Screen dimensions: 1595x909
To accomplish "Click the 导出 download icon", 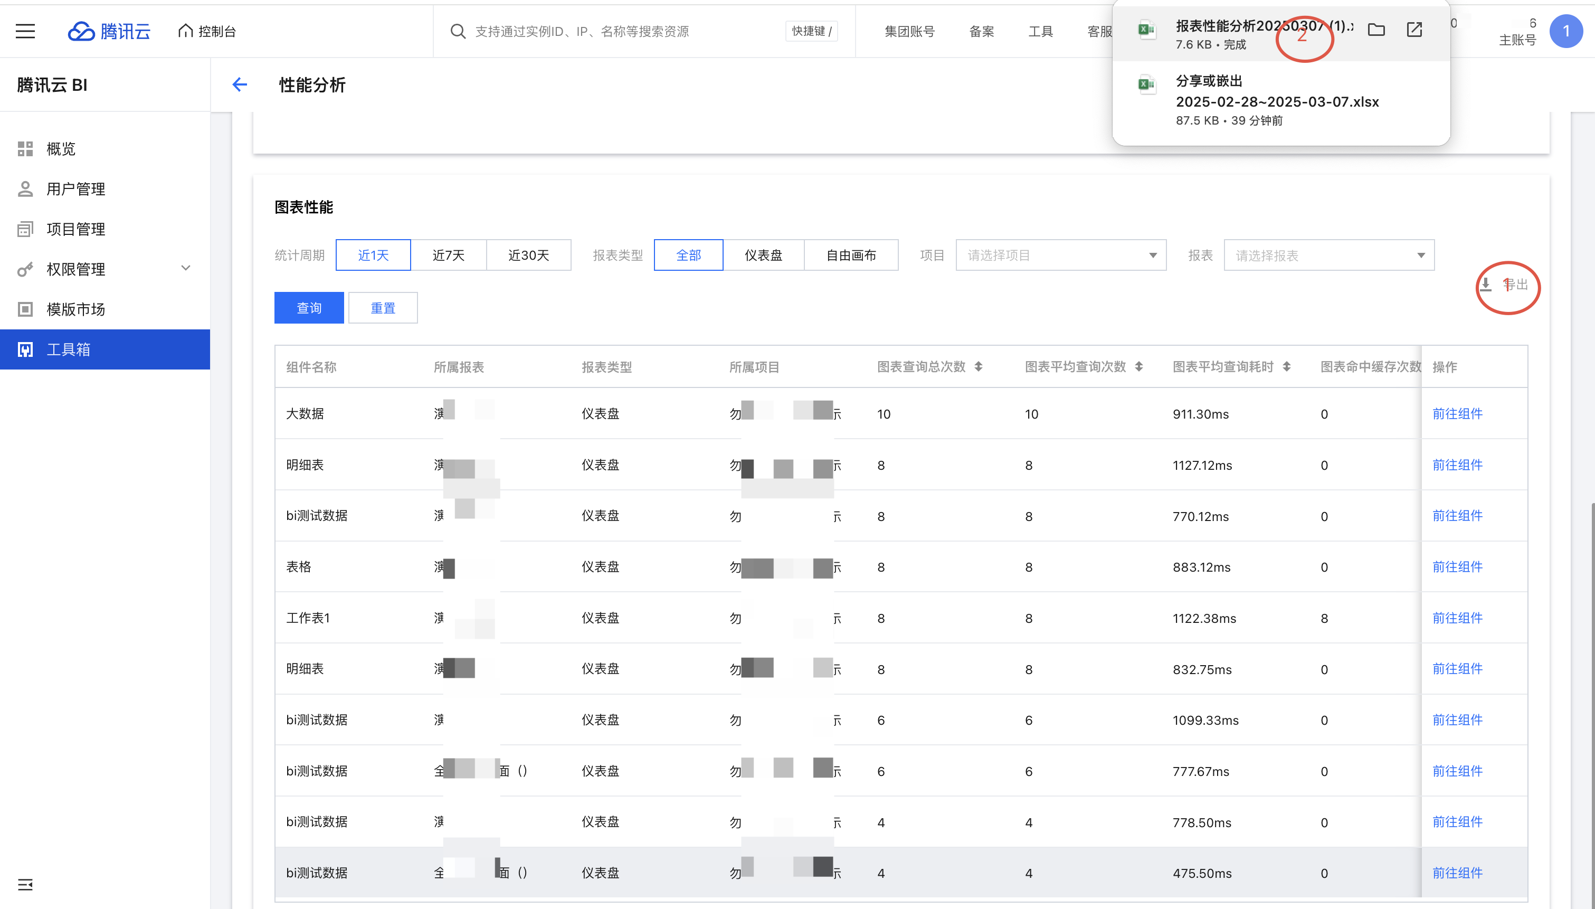I will coord(1486,285).
